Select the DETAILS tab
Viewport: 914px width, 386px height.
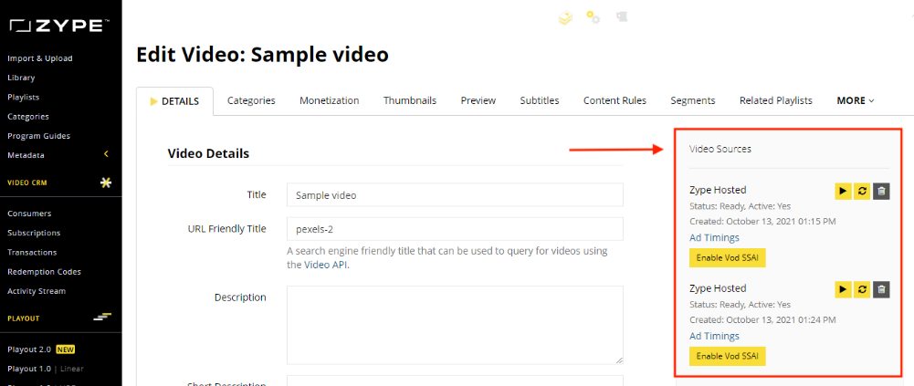tap(174, 101)
